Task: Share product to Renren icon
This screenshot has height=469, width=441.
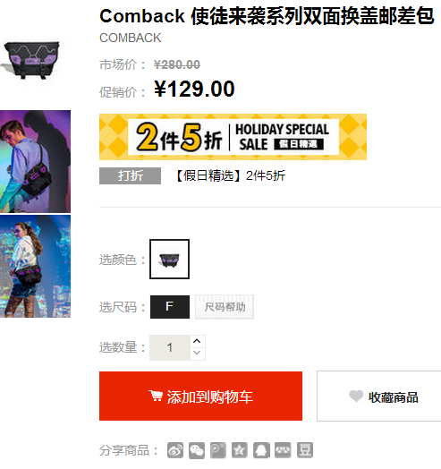Action: pyautogui.click(x=283, y=450)
